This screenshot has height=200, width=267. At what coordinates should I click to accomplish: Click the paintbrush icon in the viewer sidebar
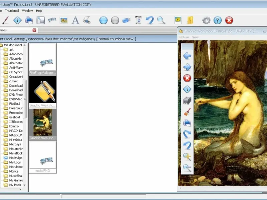pos(187,112)
